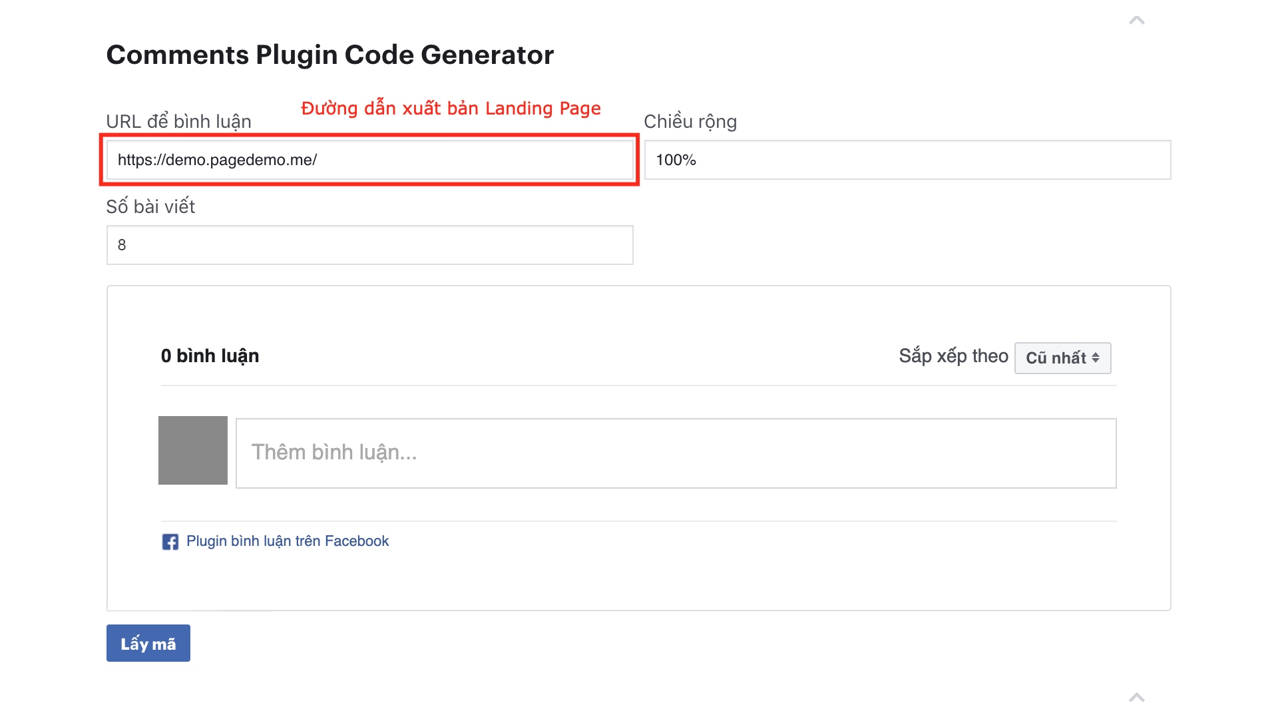
Task: Click the up-down arrows beside Cũ nhất
Action: click(1096, 358)
